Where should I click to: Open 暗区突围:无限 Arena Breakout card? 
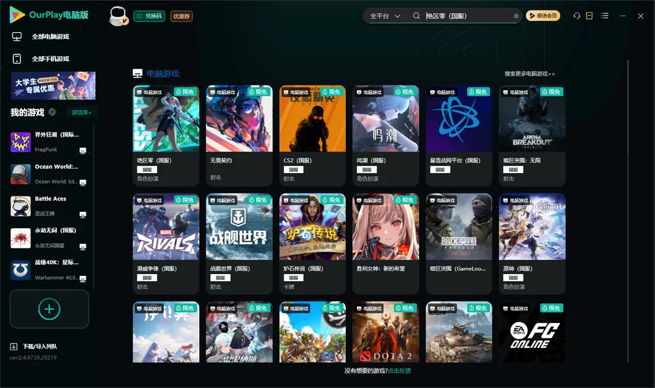pos(532,136)
